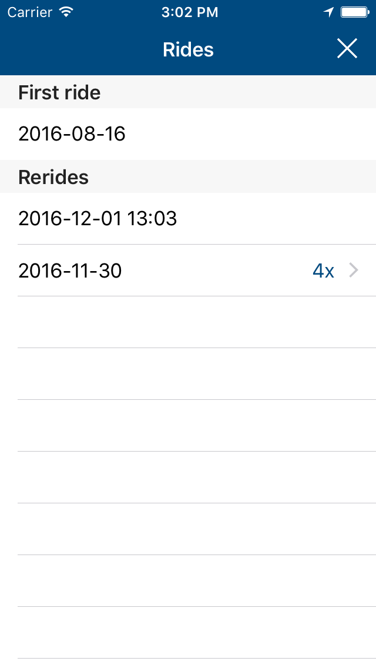Tap the First ride section header
Viewport: 376px width, 668px height.
[59, 92]
